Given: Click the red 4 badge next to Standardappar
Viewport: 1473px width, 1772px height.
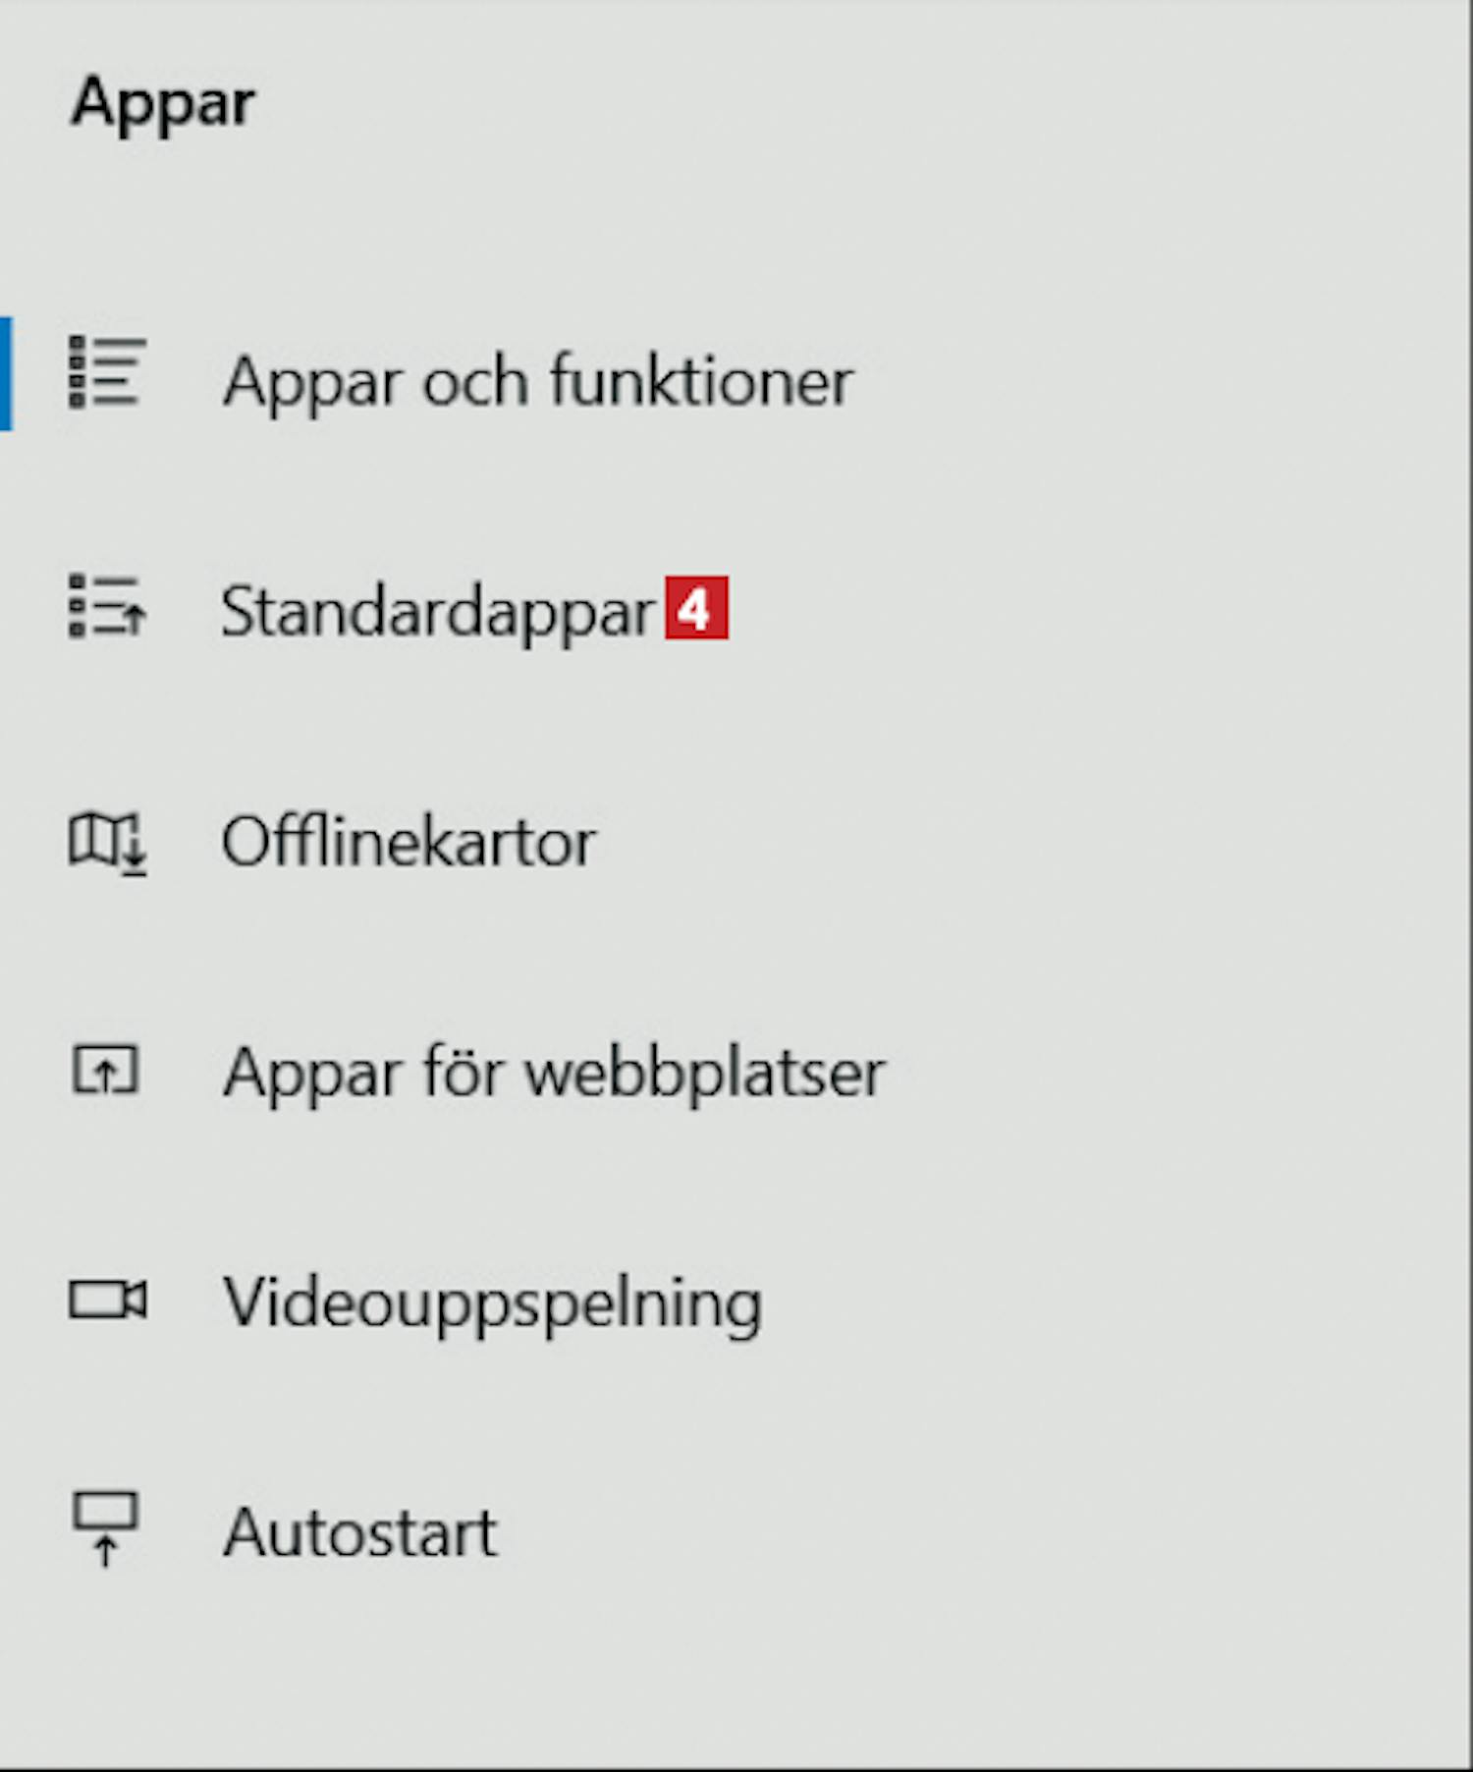Looking at the screenshot, I should pos(696,608).
